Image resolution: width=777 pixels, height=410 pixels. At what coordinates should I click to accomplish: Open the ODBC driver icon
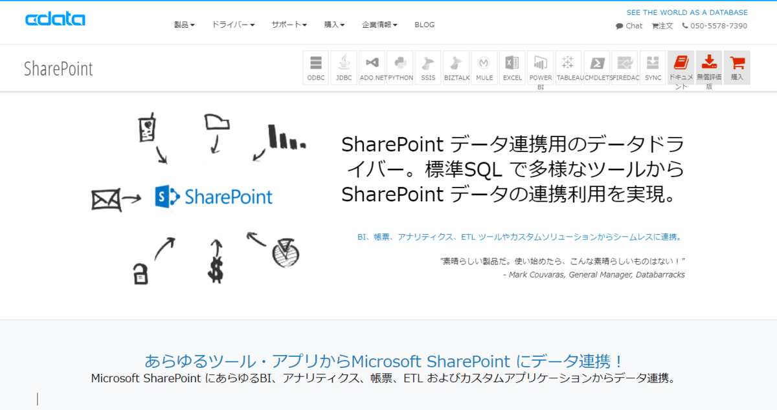316,67
